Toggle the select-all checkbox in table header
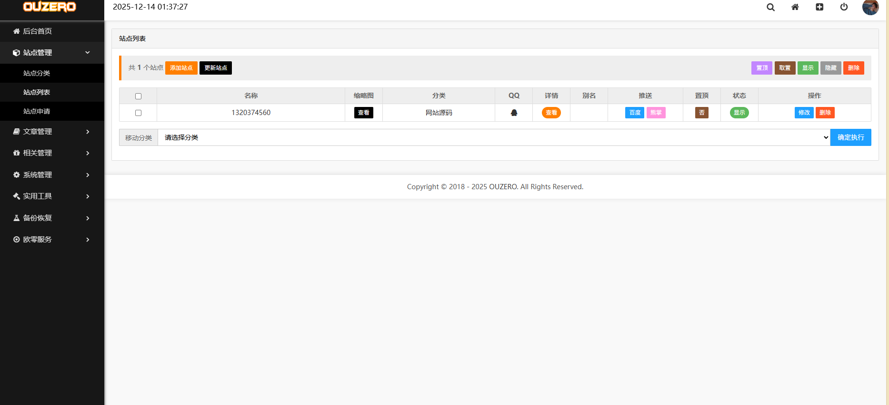This screenshot has height=405, width=889. click(x=138, y=96)
